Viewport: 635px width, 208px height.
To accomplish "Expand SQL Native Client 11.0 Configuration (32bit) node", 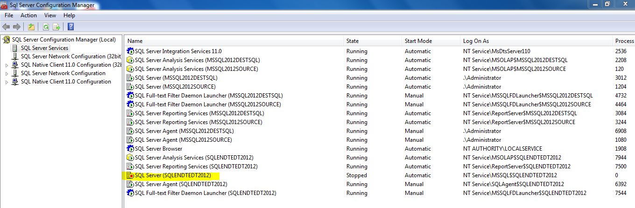I will pos(7,65).
